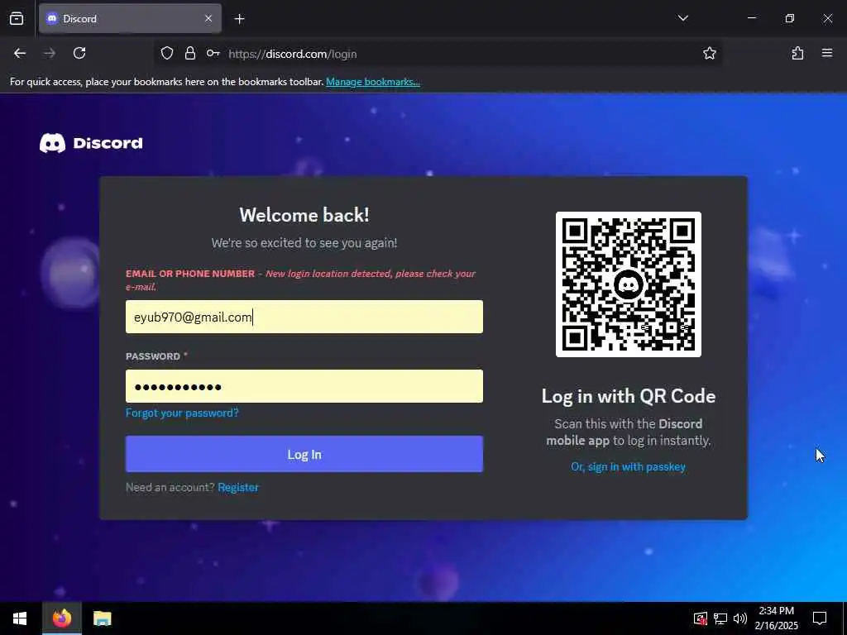Open the volume speaker icon
The image size is (847, 635).
[x=740, y=618]
